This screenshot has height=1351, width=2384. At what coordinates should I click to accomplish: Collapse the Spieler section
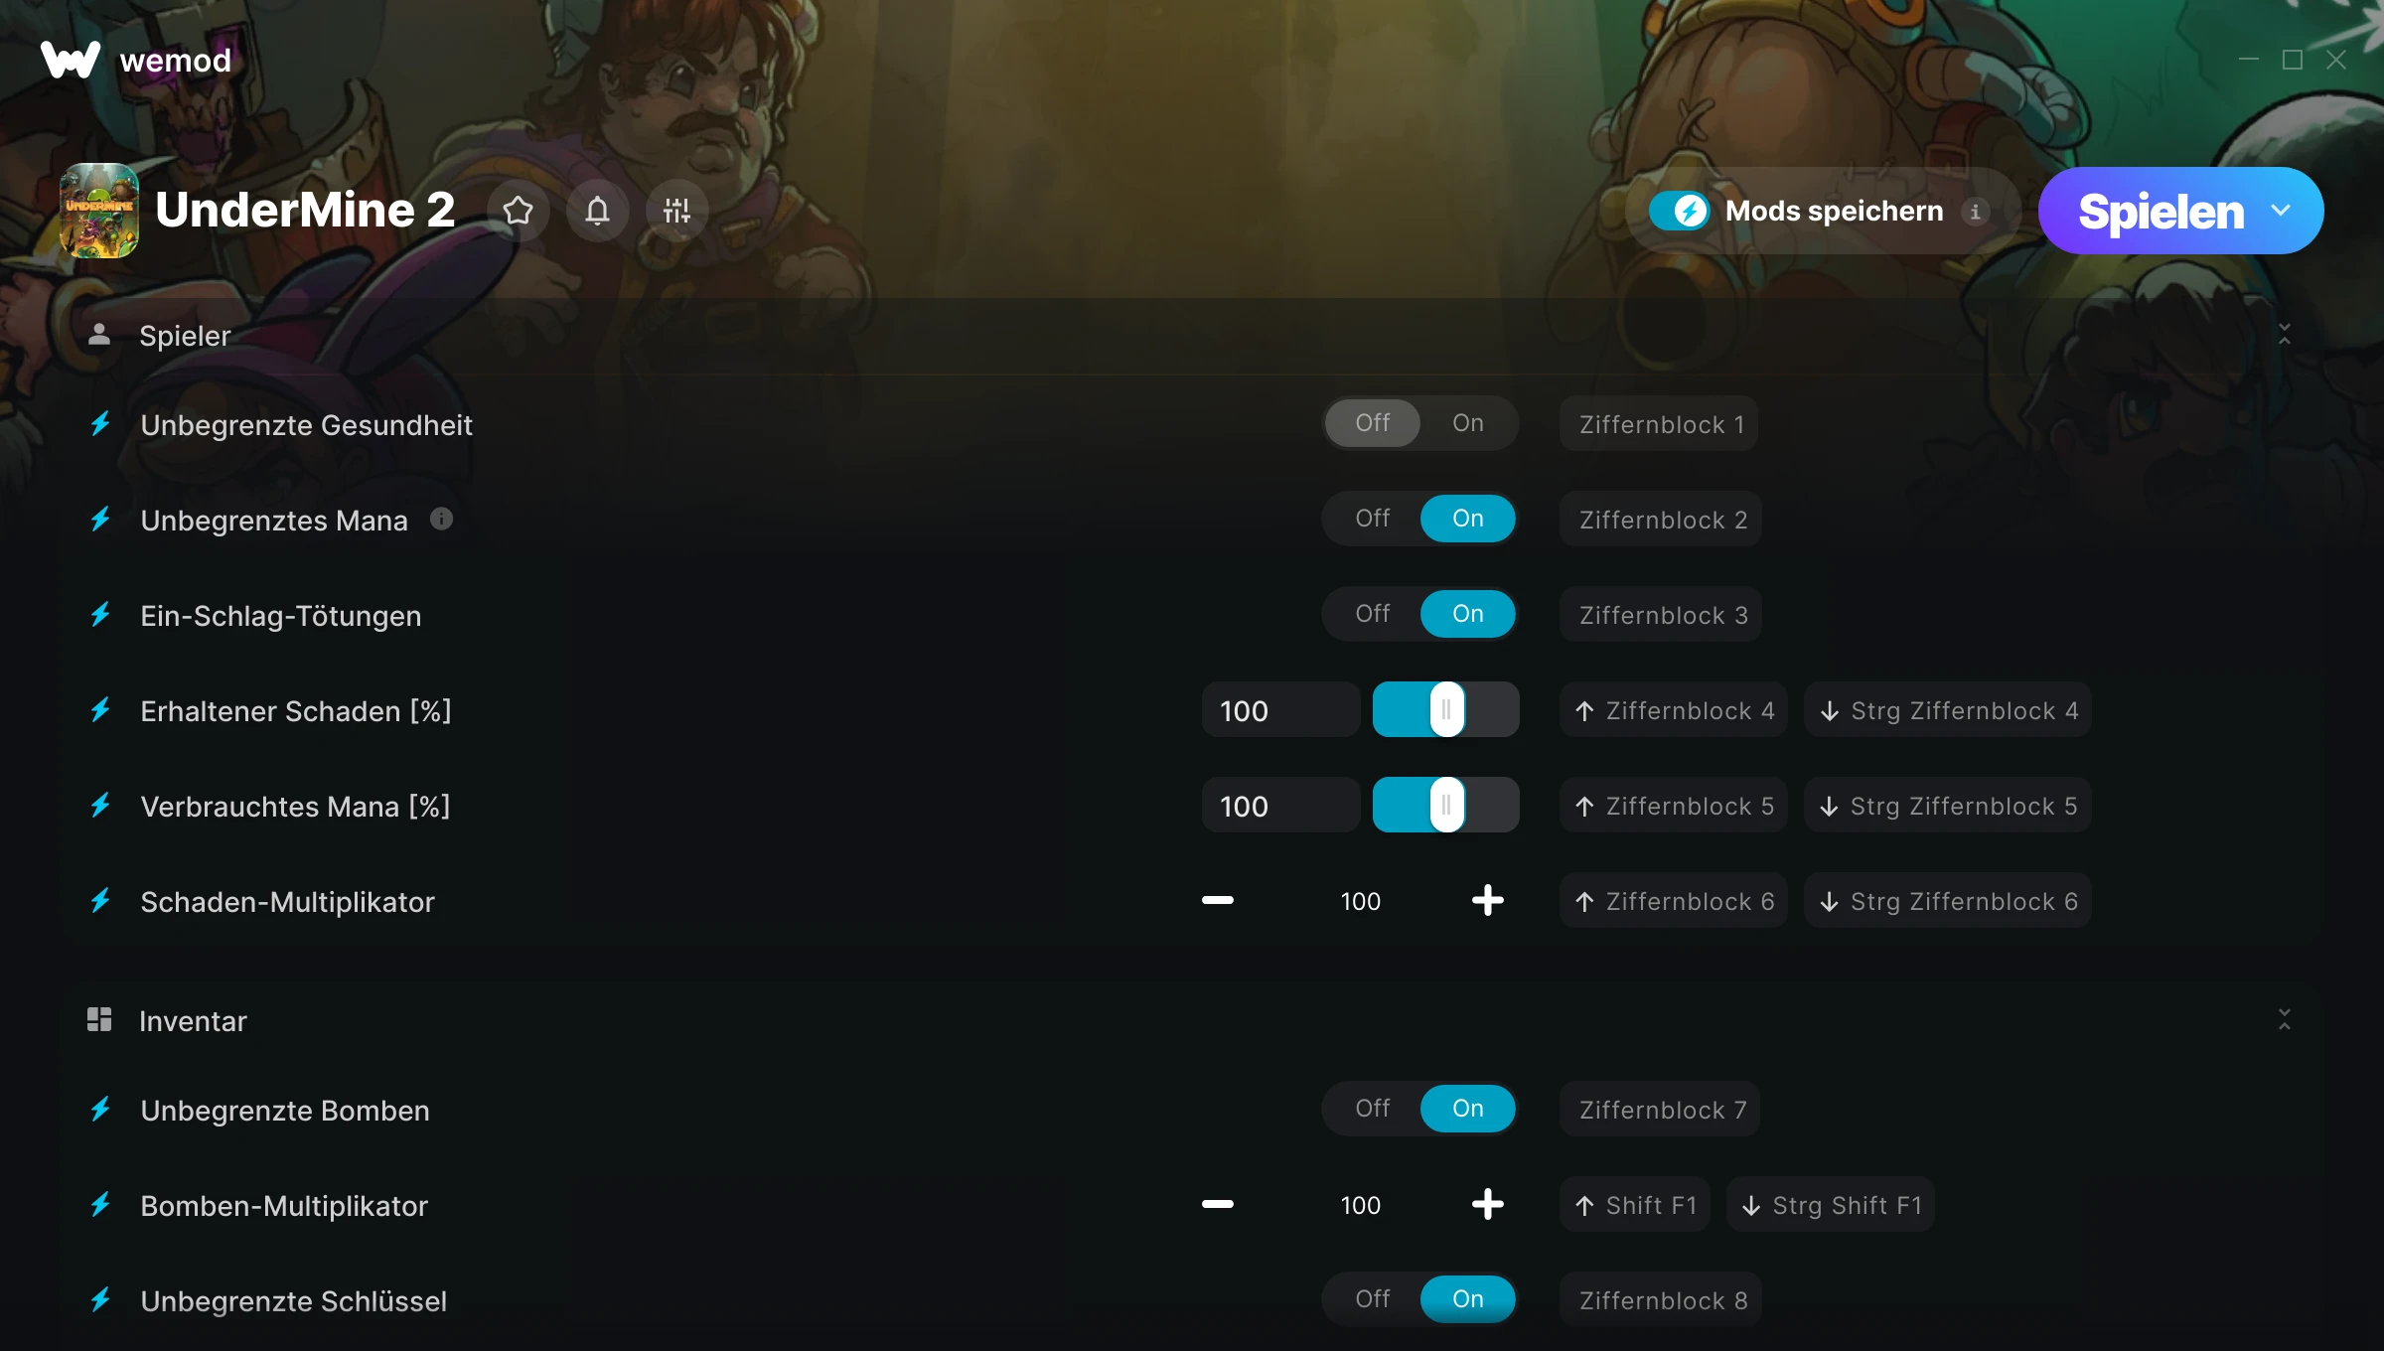click(2284, 335)
